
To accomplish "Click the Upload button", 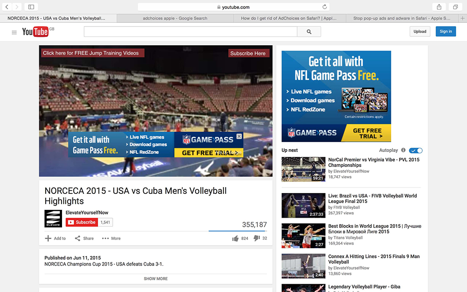I will coord(420,31).
